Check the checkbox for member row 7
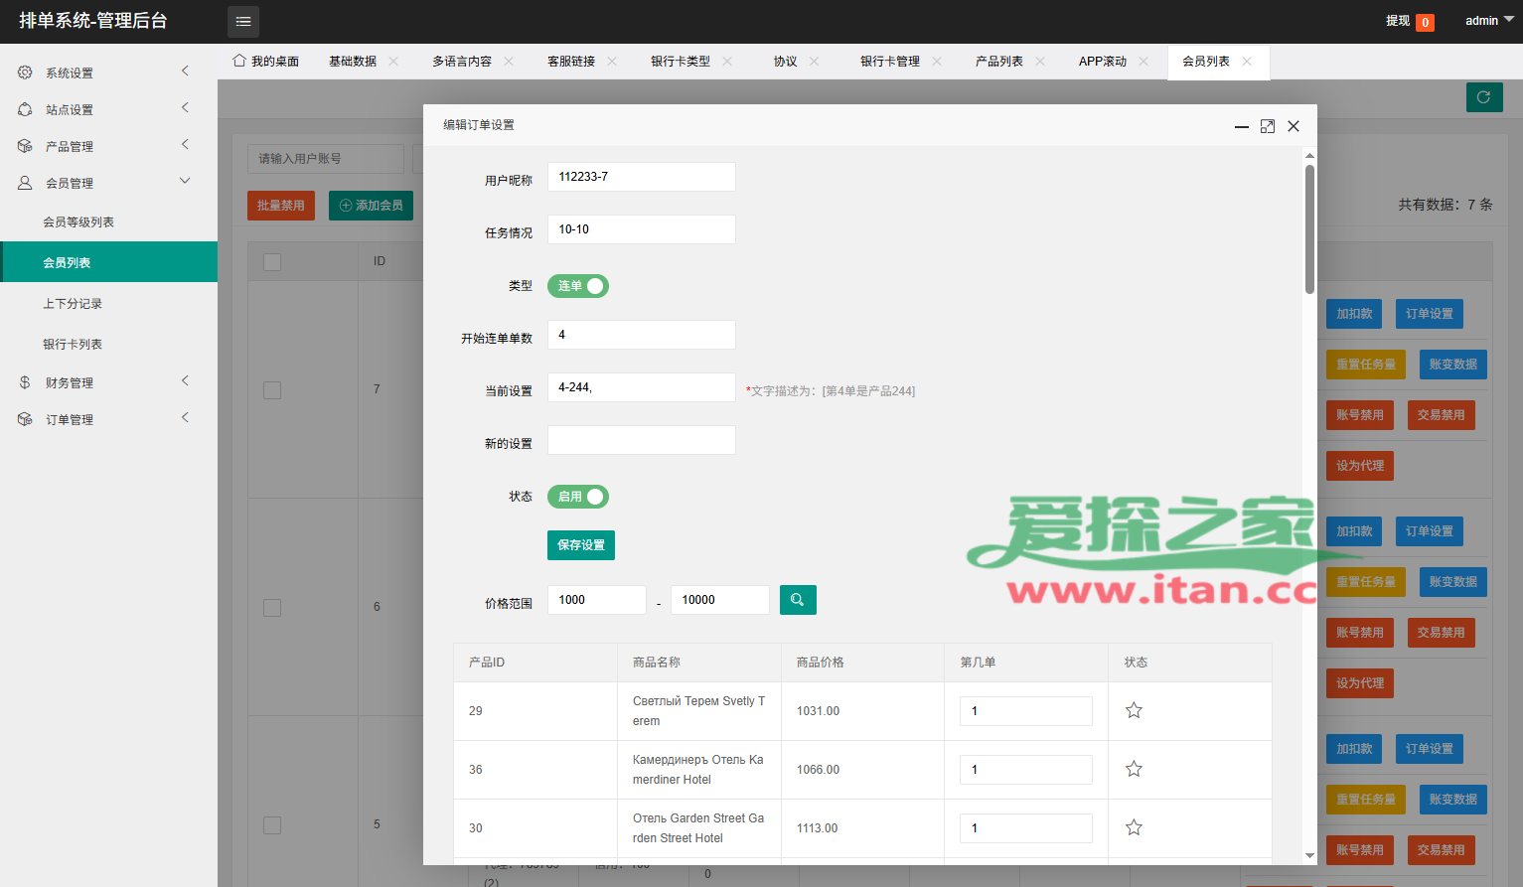This screenshot has width=1523, height=887. (x=272, y=390)
